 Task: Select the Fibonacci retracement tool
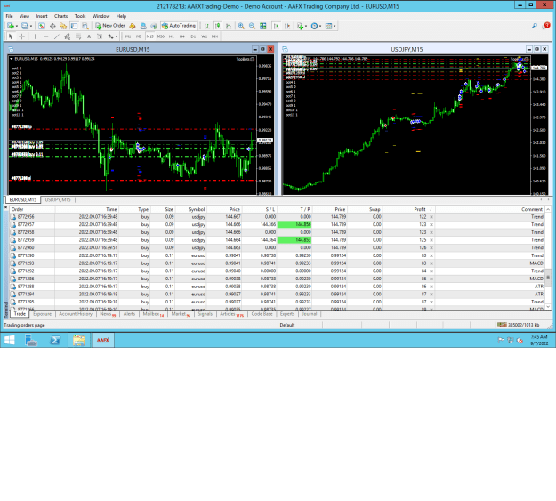point(78,36)
